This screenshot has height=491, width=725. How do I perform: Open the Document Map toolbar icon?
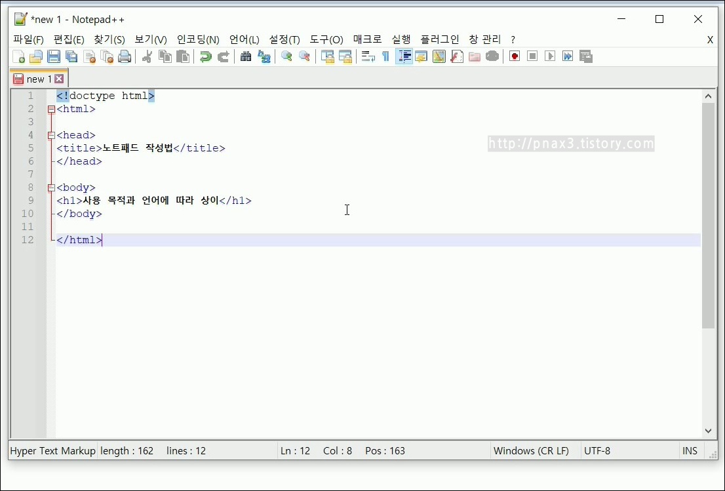point(439,56)
